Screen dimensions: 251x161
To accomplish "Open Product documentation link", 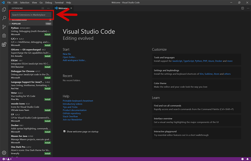I will tap(74, 110).
